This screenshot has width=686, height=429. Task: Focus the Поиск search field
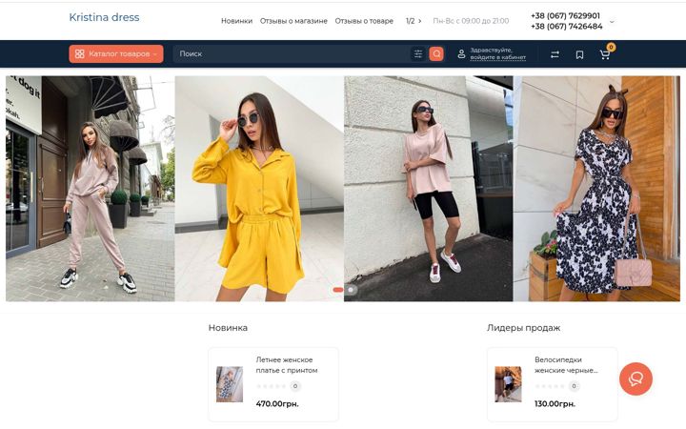pos(291,53)
